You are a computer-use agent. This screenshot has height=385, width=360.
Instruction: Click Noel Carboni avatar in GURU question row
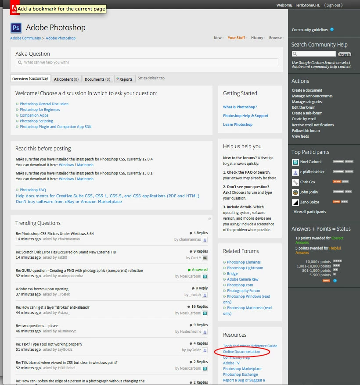(x=205, y=277)
